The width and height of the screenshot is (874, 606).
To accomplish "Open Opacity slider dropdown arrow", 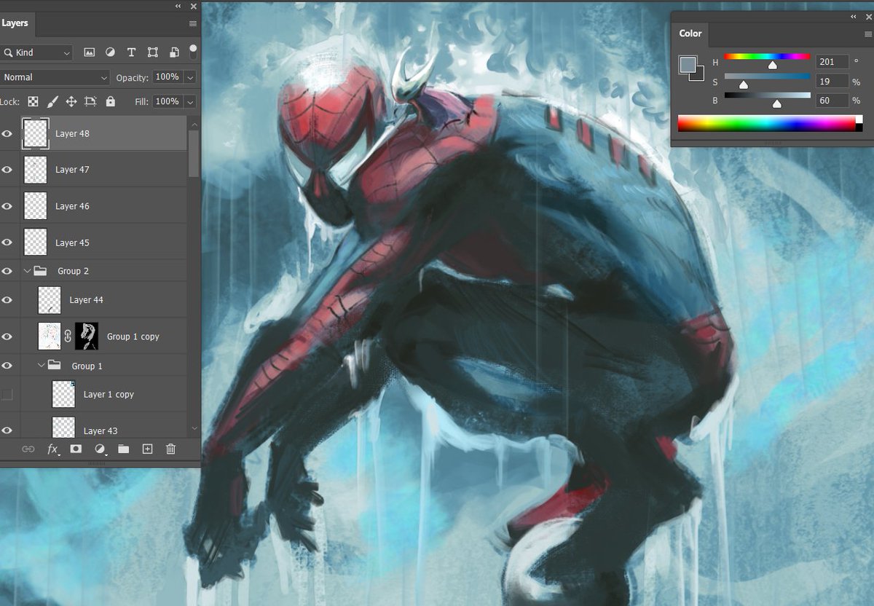I will coord(190,77).
